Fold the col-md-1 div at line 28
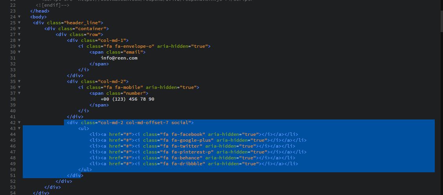 (19, 40)
